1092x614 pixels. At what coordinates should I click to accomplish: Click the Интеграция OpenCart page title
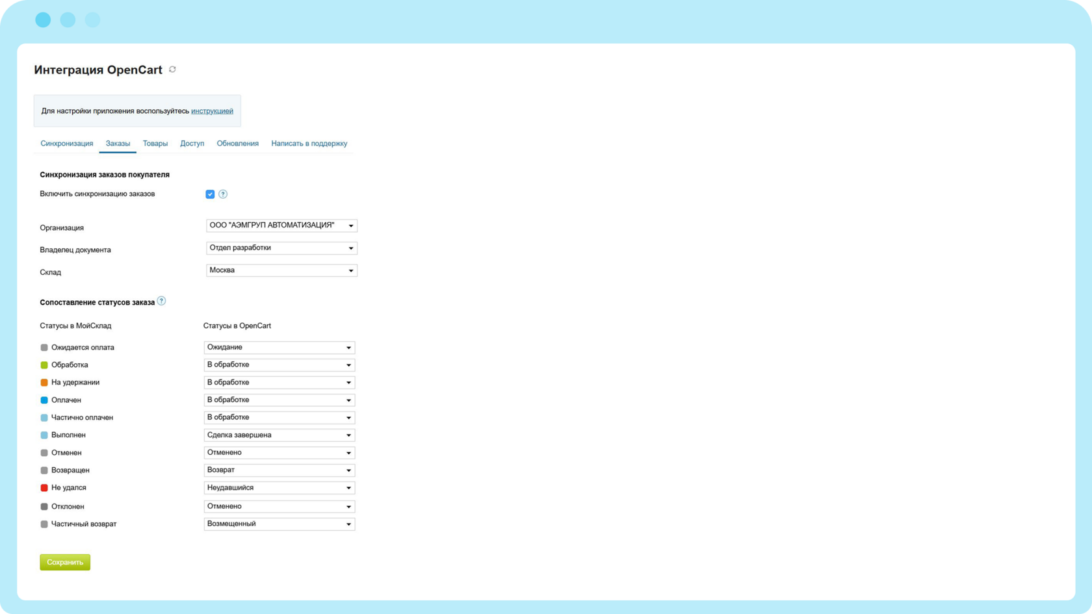[98, 70]
